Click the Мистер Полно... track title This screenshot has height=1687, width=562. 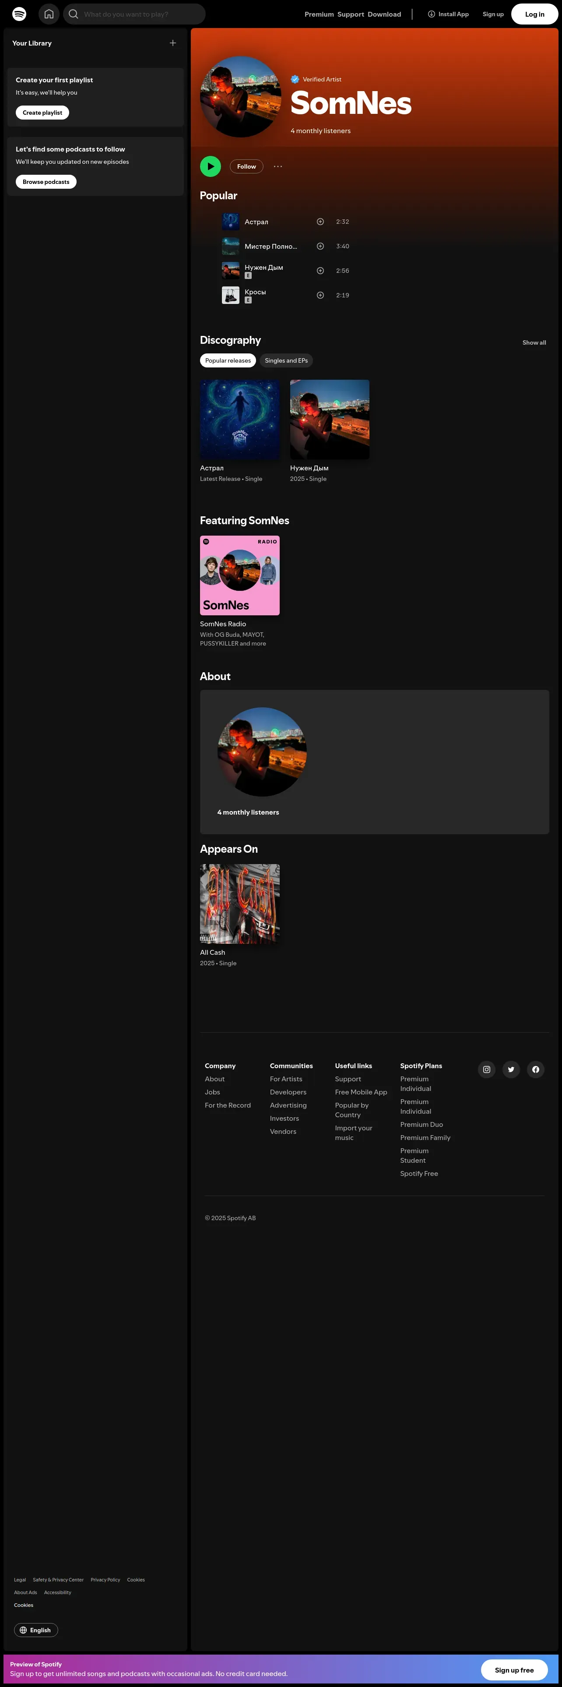[271, 246]
